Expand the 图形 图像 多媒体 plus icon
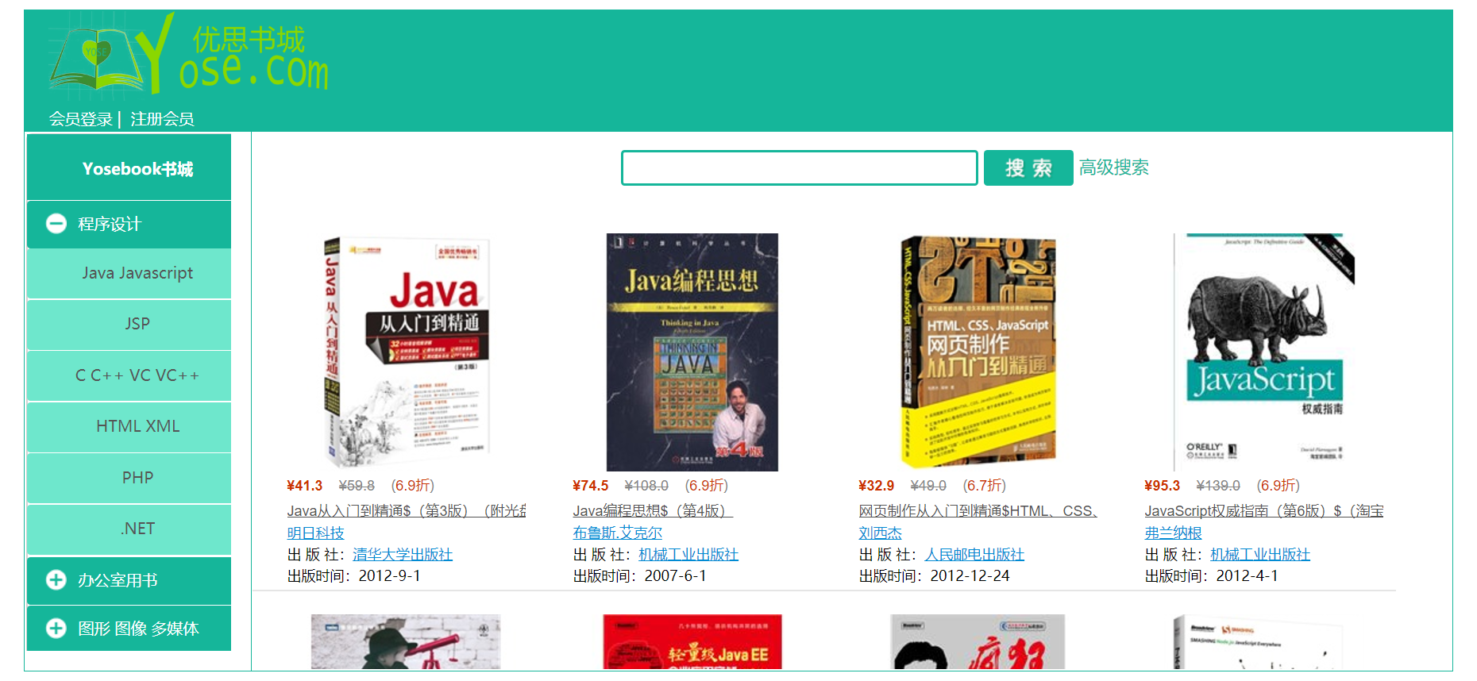Viewport: 1477px width, 681px height. (x=56, y=629)
